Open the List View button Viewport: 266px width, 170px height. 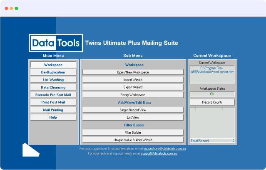[x=133, y=117]
